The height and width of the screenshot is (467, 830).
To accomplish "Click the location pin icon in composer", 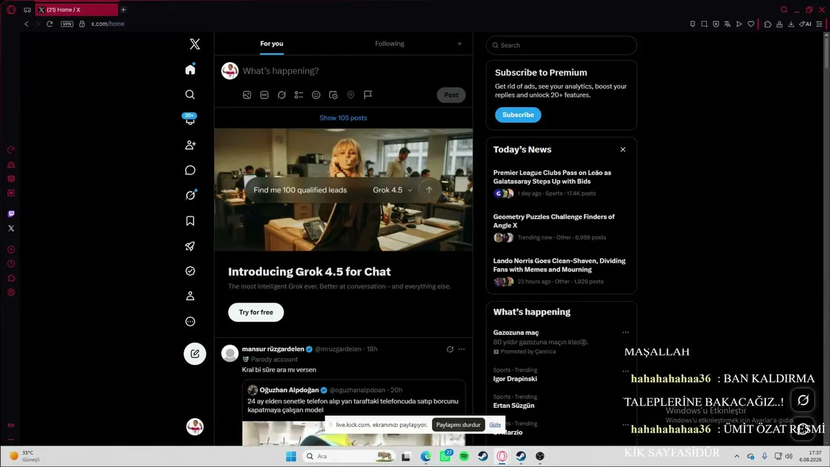I will pos(351,95).
